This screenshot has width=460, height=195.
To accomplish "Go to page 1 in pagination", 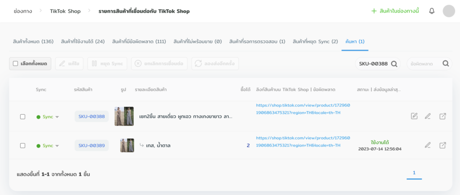I will [x=414, y=173].
